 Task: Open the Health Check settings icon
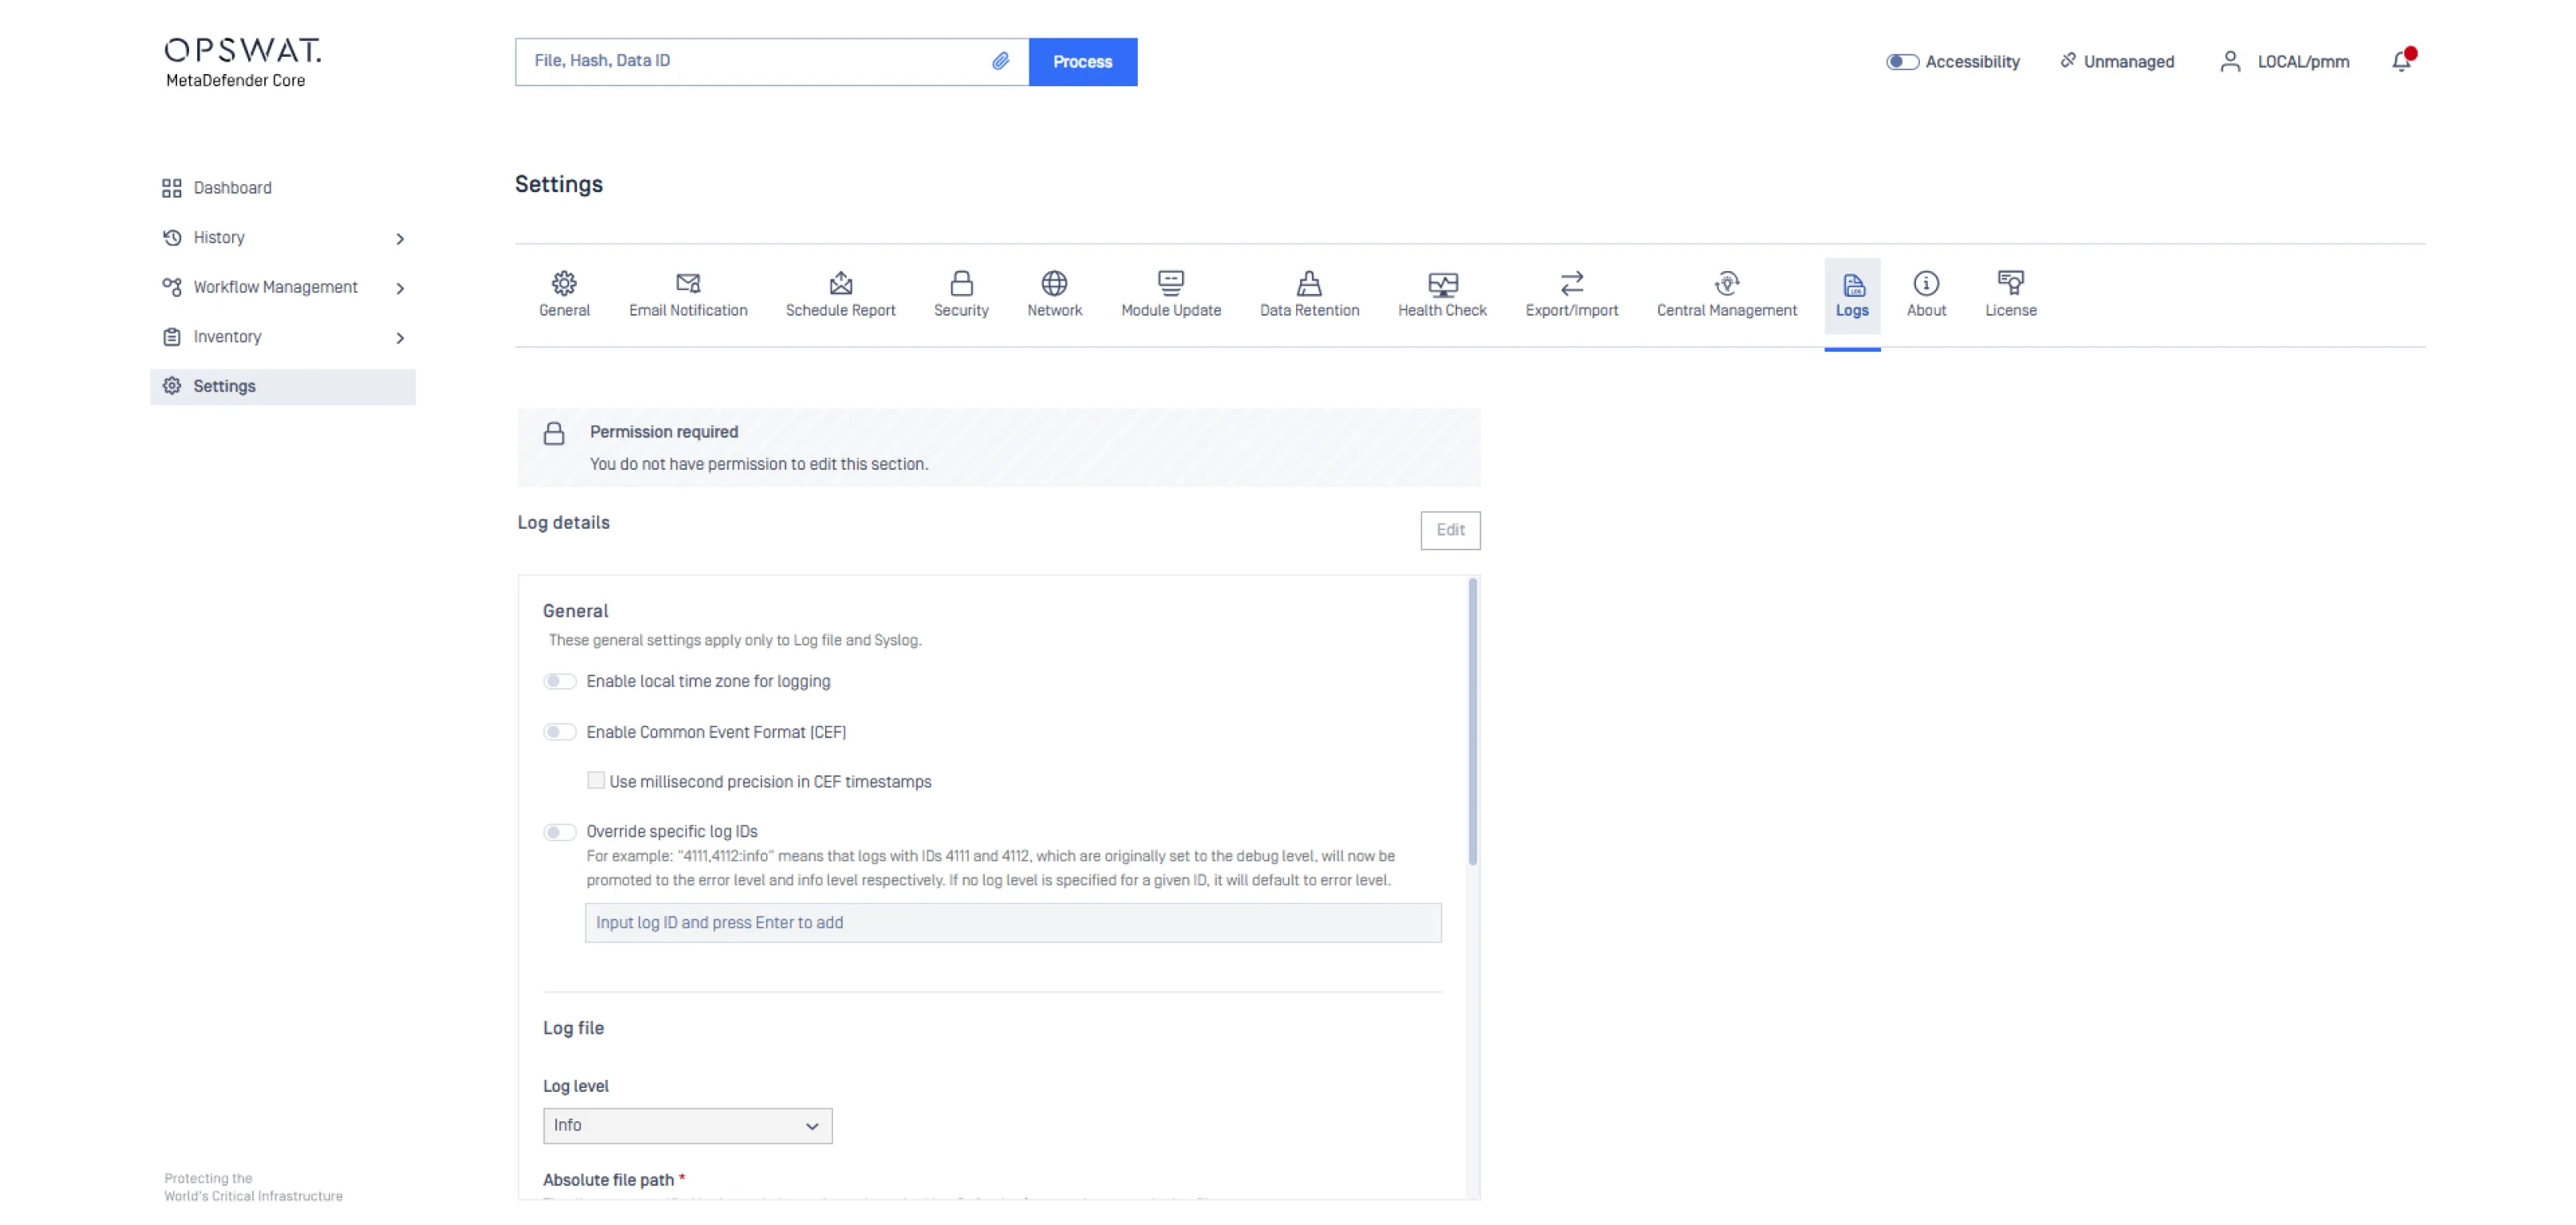[1442, 284]
